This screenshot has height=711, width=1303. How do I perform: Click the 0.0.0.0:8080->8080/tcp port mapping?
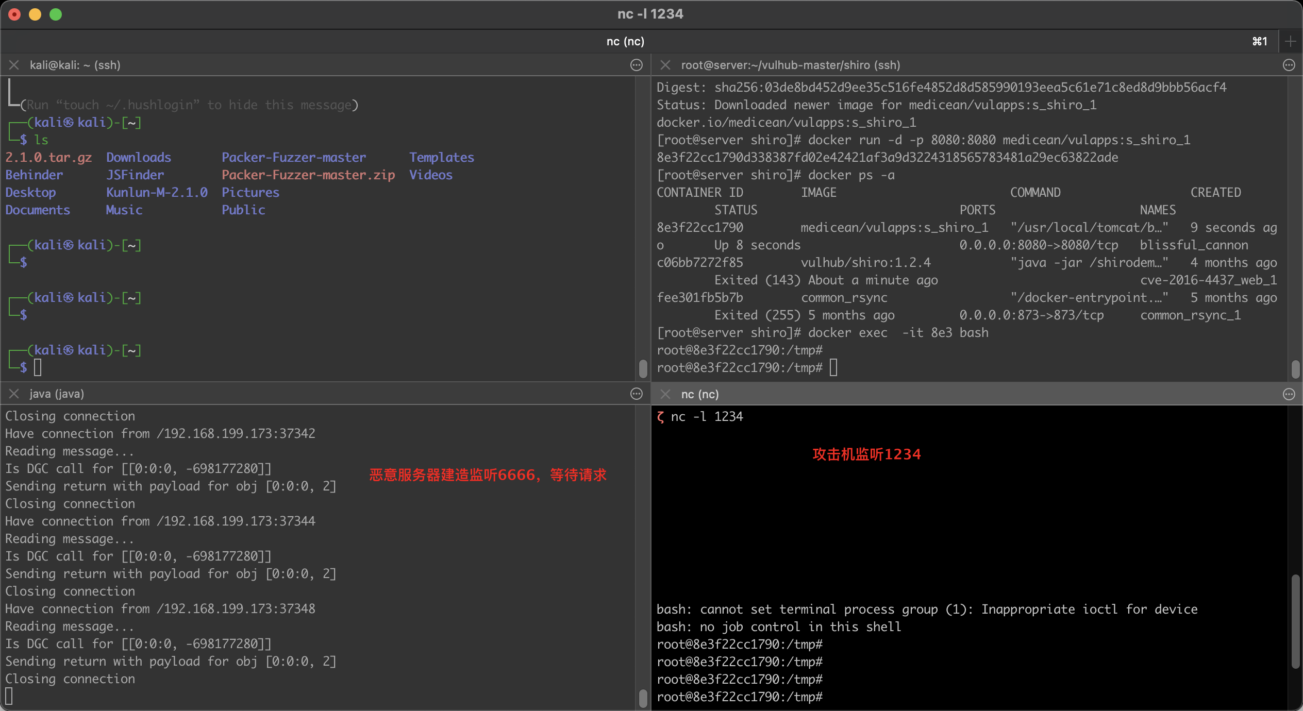[x=1039, y=245]
